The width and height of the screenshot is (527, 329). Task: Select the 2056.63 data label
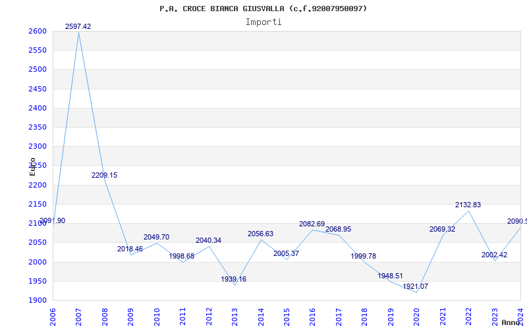tap(260, 234)
